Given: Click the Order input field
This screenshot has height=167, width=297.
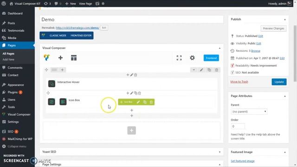Looking at the screenshot, I should point(238,126).
